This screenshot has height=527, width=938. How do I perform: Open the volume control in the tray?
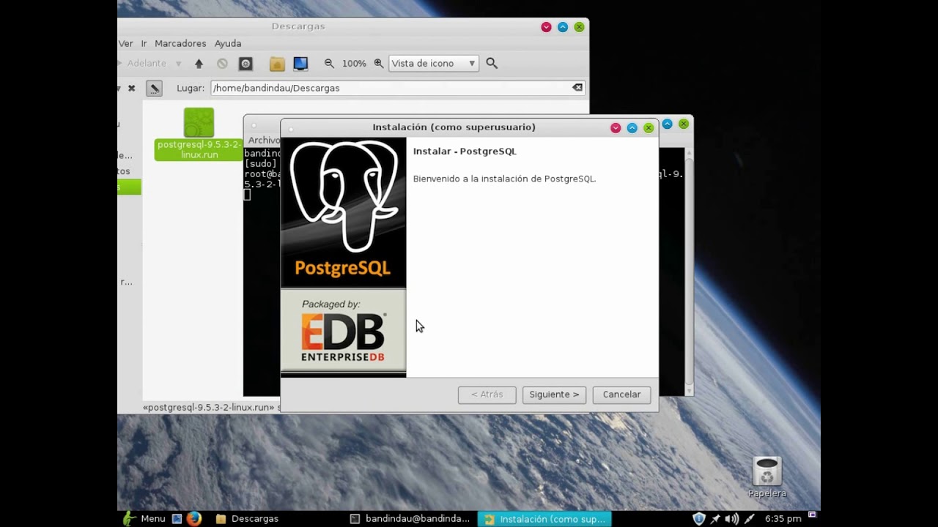pos(731,518)
